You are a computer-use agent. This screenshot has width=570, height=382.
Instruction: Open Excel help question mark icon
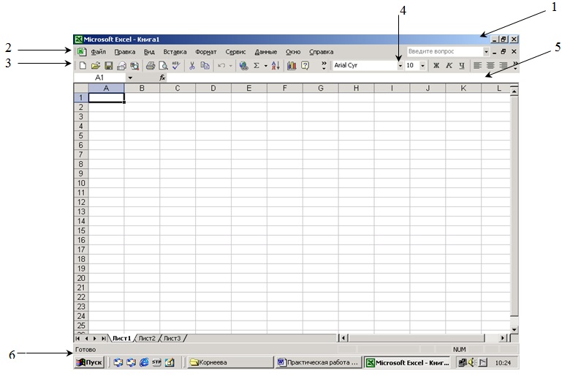[305, 66]
